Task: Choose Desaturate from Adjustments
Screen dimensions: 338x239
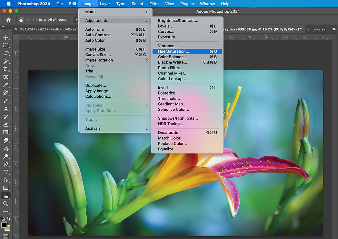Action: [x=187, y=133]
